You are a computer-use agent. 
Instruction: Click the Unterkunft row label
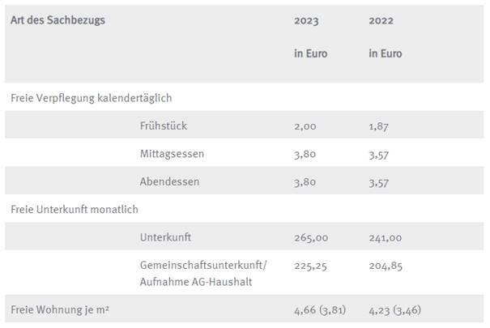pyautogui.click(x=165, y=237)
